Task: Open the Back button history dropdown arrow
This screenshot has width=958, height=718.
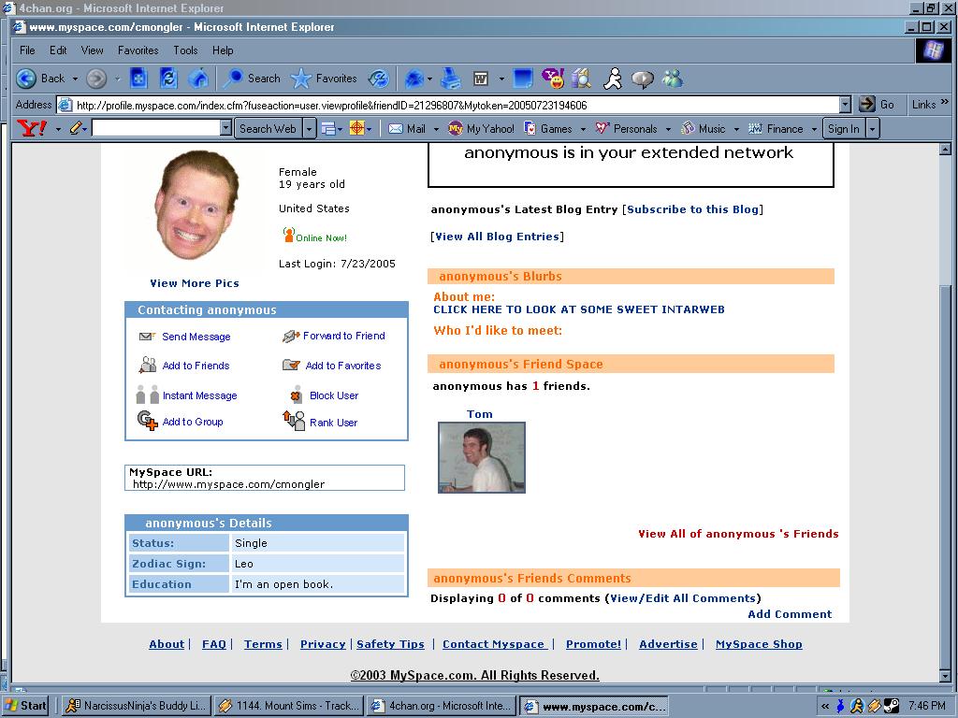Action: tap(75, 79)
